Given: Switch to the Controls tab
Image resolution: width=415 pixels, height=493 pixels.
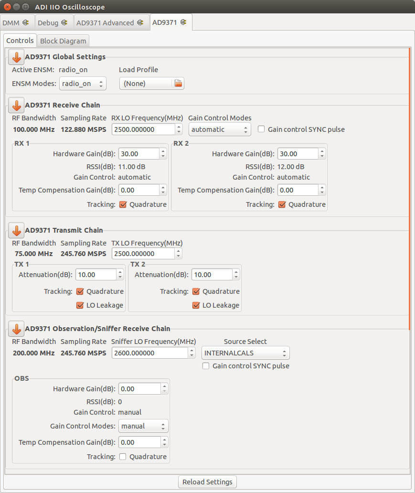Looking at the screenshot, I should [20, 41].
